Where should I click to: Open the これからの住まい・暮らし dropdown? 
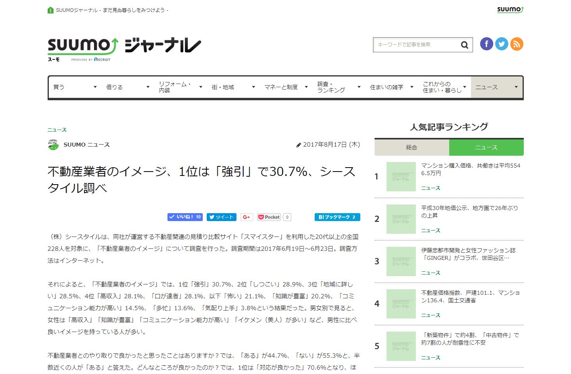tap(444, 87)
